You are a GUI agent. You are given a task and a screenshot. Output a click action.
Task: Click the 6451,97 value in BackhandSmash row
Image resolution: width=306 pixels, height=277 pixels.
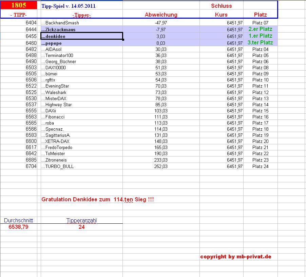(235, 23)
